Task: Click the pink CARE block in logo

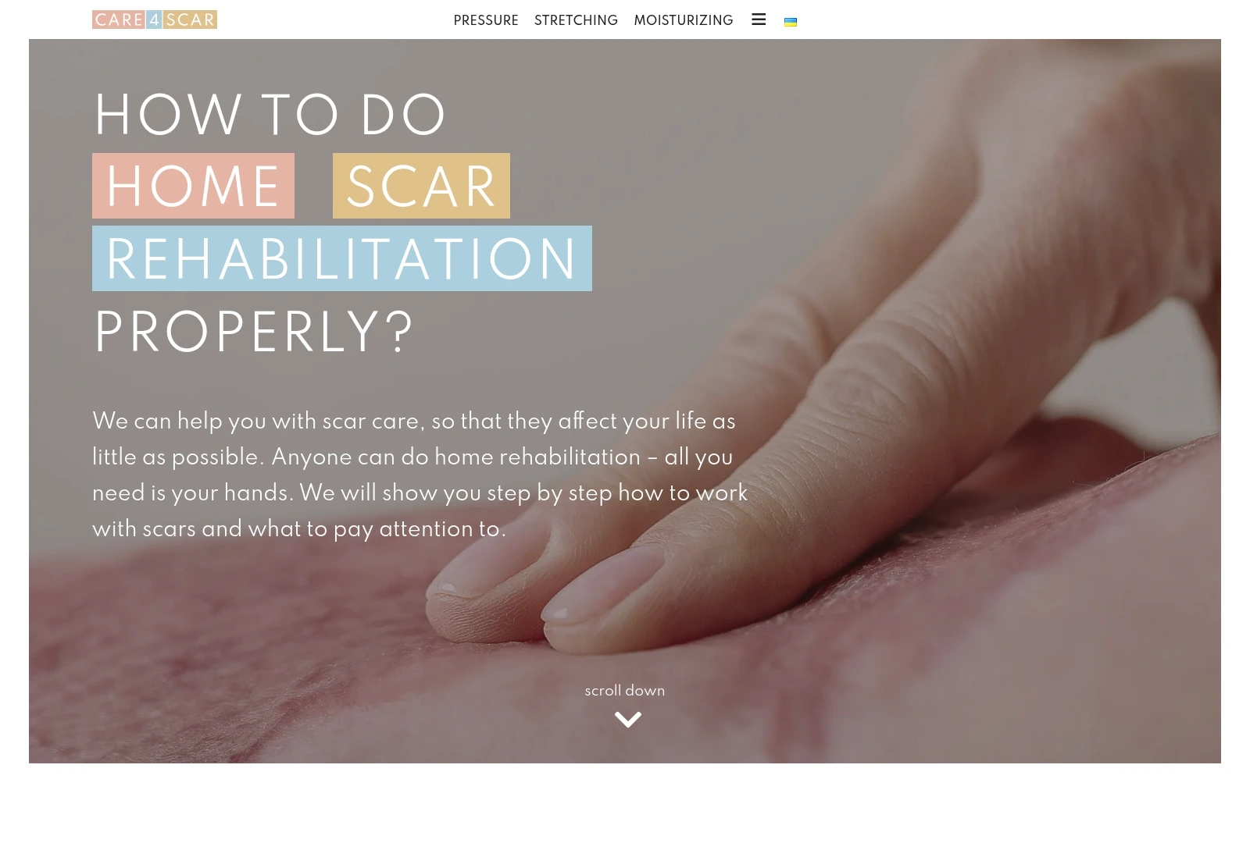Action: (119, 20)
